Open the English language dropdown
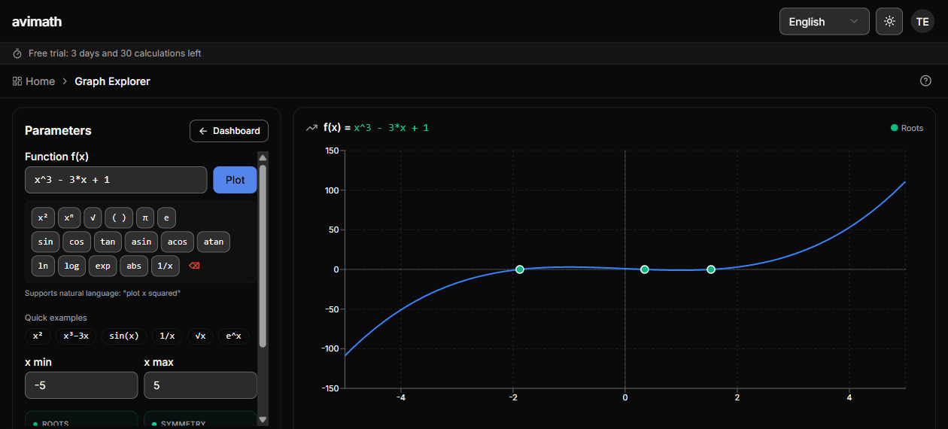The image size is (948, 429). click(x=824, y=22)
